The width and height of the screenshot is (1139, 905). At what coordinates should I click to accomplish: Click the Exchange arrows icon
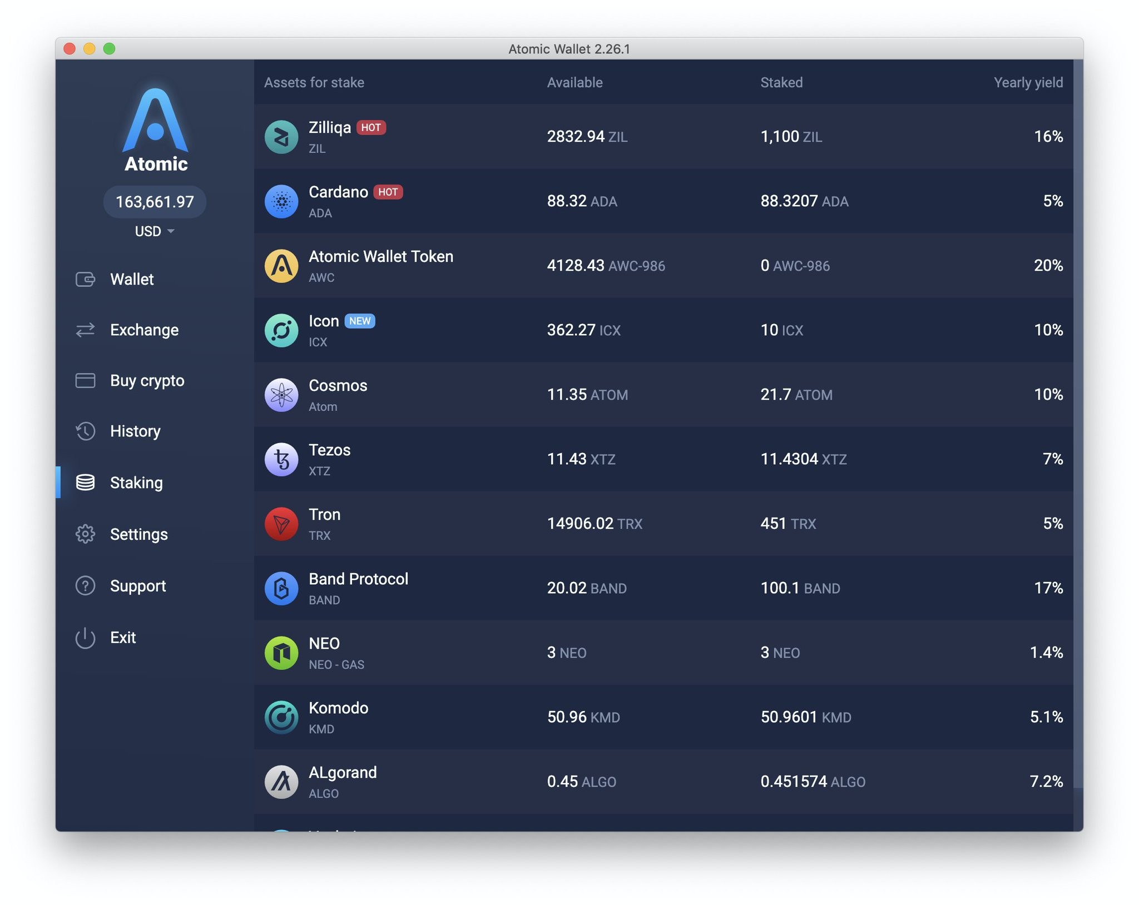pos(85,330)
